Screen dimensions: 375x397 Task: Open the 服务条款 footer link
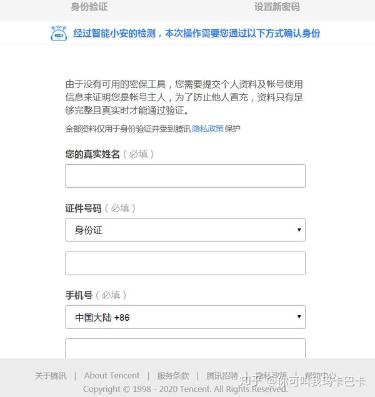[173, 376]
